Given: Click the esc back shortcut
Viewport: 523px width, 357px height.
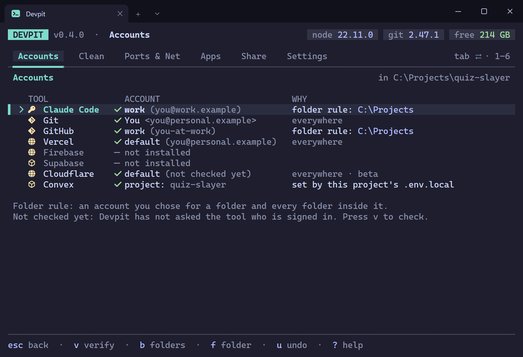Looking at the screenshot, I should (28, 345).
